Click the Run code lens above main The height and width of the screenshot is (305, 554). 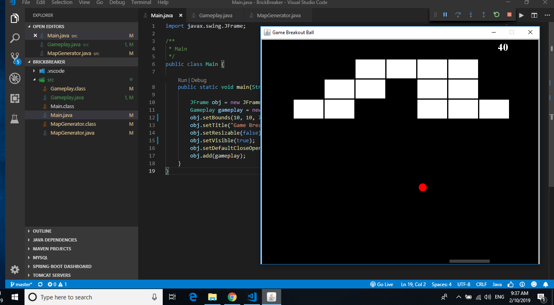coord(182,80)
